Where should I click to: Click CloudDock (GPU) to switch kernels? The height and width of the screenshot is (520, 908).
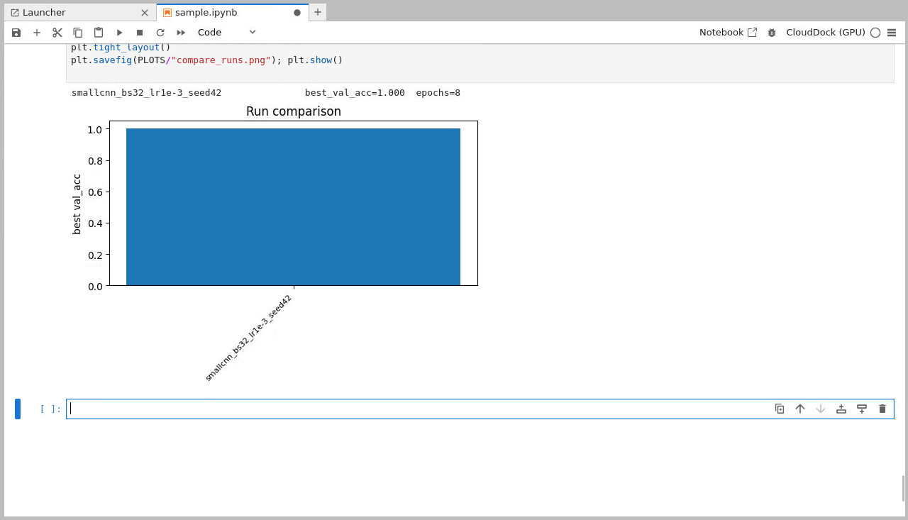[x=827, y=32]
